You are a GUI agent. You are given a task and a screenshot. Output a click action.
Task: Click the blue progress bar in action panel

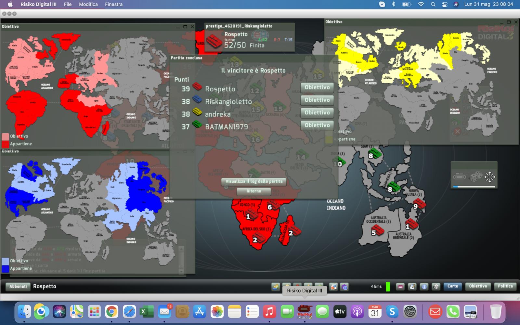[x=474, y=187]
